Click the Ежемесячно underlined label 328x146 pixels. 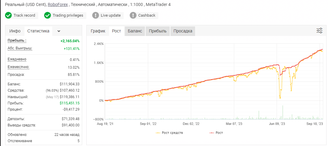[x=19, y=67]
